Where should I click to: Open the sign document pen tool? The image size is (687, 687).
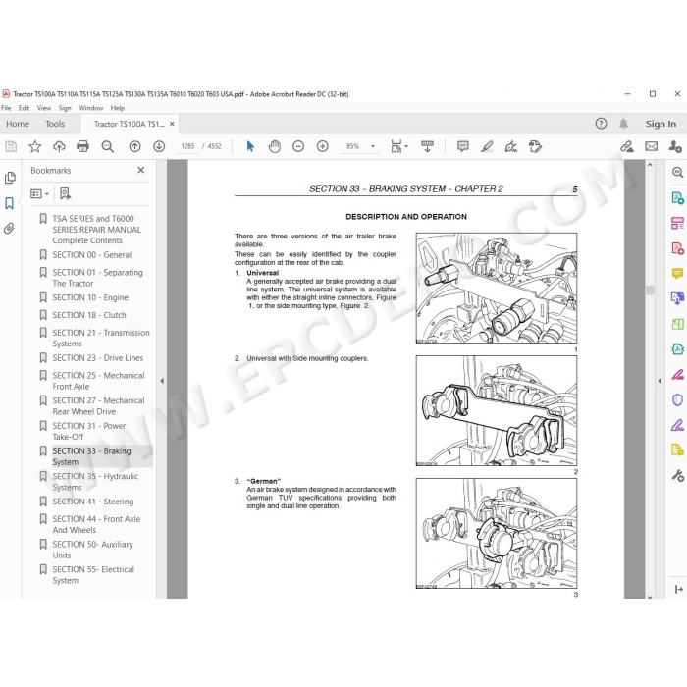pos(511,146)
